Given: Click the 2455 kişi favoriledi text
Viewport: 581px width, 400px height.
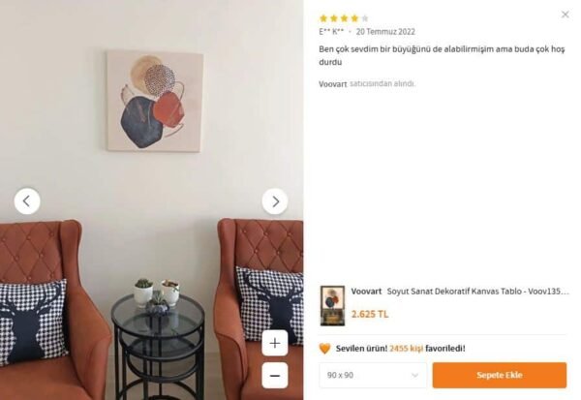Looking at the screenshot, I should (x=427, y=349).
